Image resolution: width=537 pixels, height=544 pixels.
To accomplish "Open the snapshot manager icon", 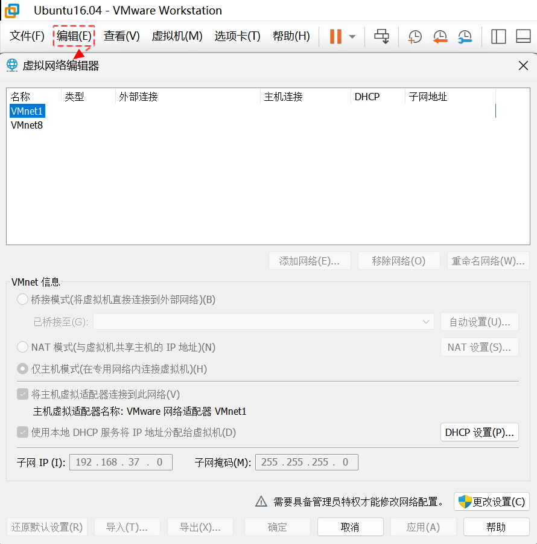I will [x=465, y=36].
